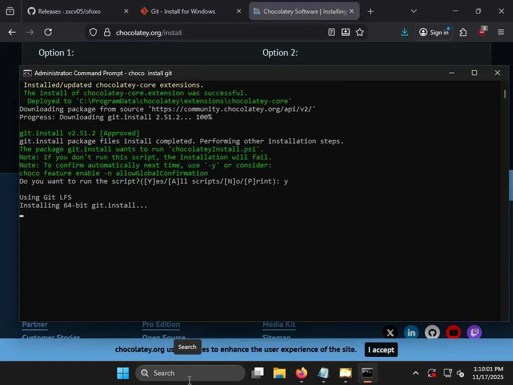Close the Releases zxcv05/ofoxo tab
This screenshot has width=513, height=385.
tap(126, 11)
